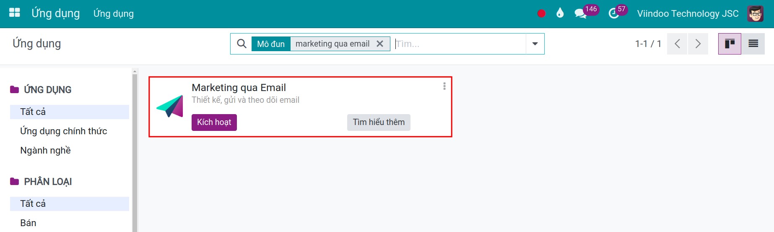Select Ứng dụng chính thức filter
The width and height of the screenshot is (774, 232).
click(70, 131)
